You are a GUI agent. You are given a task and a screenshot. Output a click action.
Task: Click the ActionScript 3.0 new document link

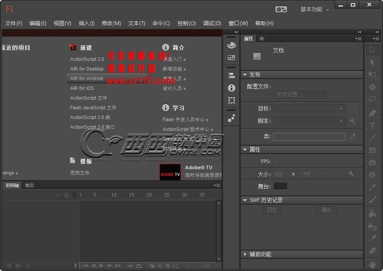[x=87, y=59]
